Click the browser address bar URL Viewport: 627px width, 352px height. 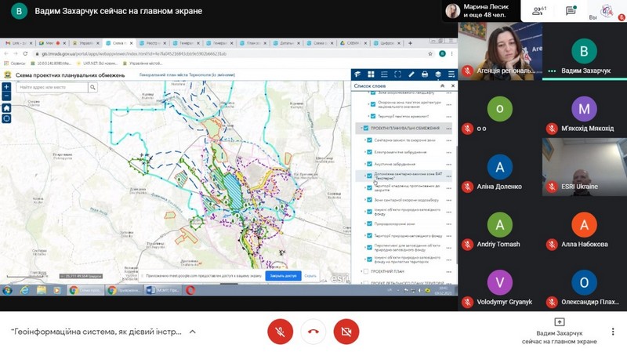coord(134,53)
